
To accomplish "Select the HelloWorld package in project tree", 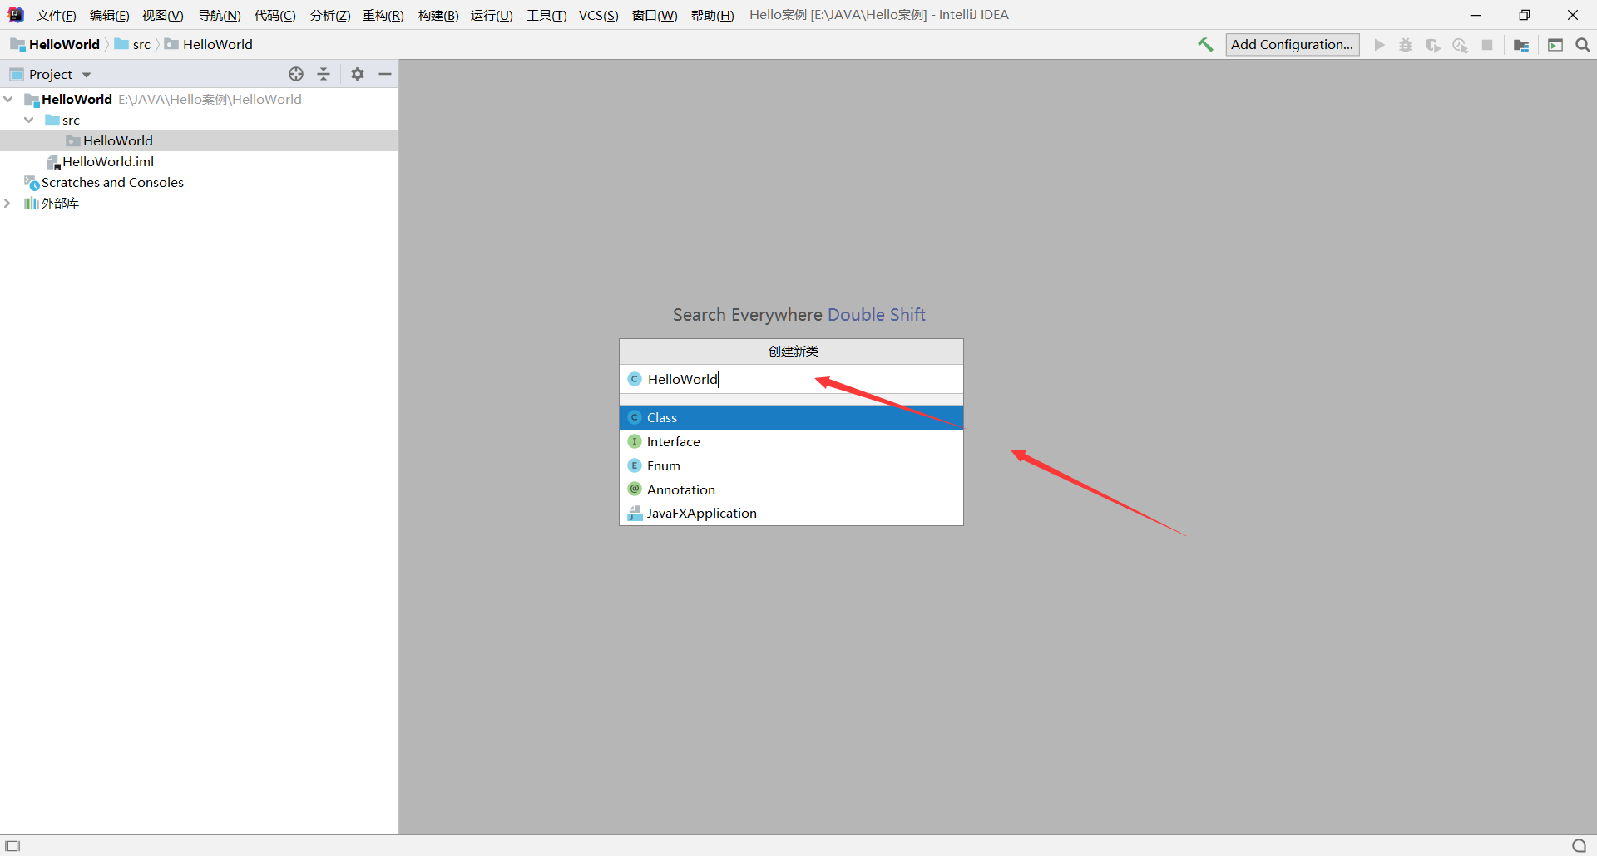I will pos(199,140).
